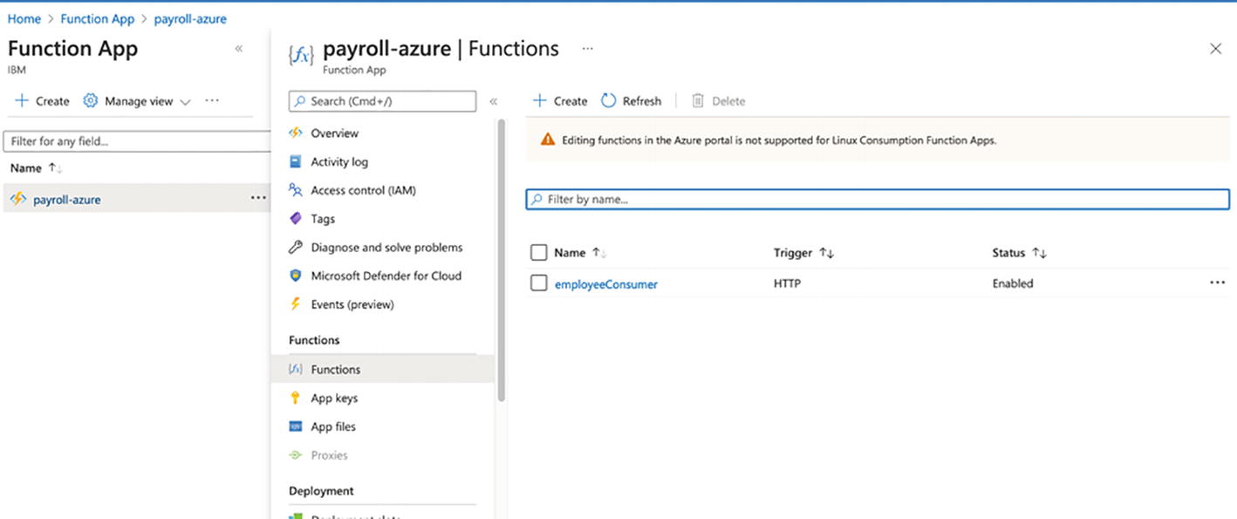This screenshot has height=519, width=1237.
Task: Check the employeeConsumer row checkbox
Action: click(x=539, y=283)
